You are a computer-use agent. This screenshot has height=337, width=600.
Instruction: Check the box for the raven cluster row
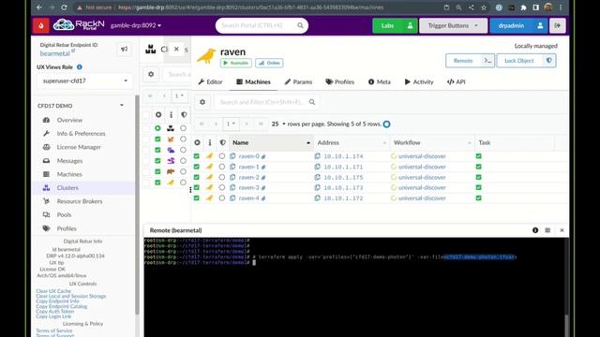point(146,183)
